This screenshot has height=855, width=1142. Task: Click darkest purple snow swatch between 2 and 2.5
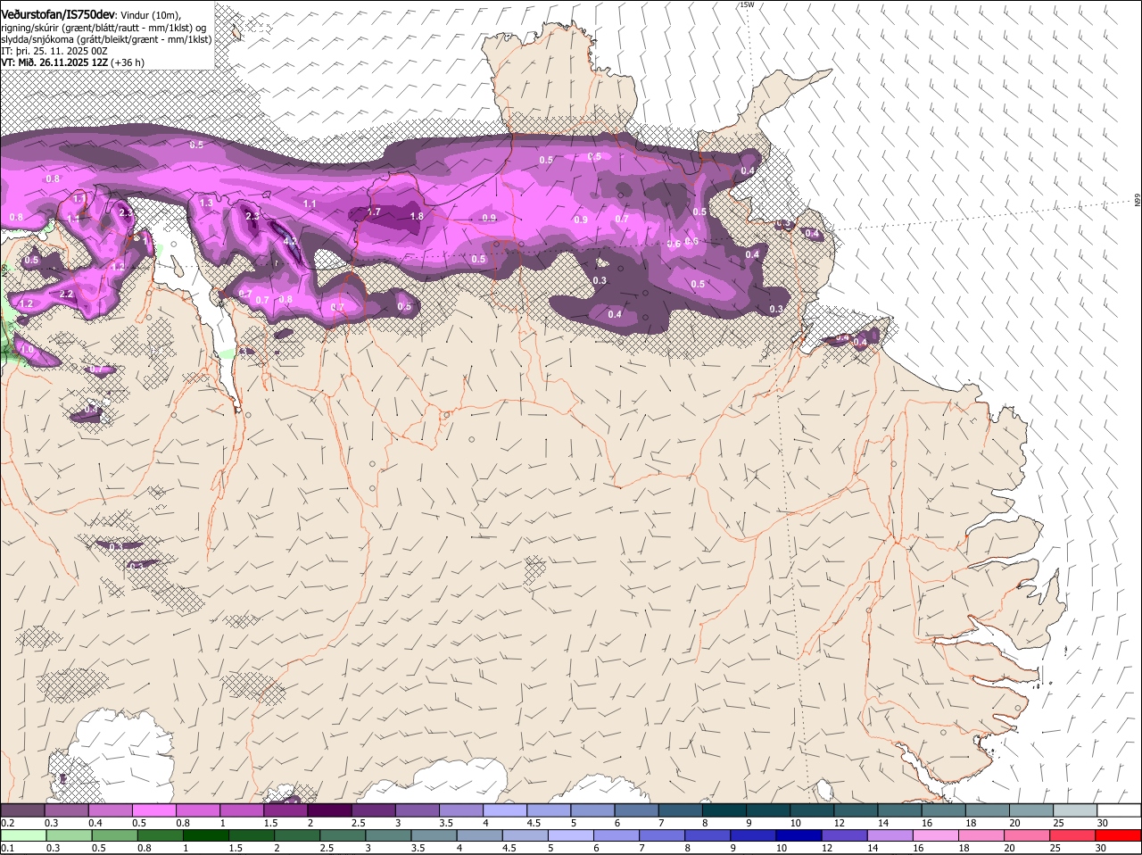point(329,809)
